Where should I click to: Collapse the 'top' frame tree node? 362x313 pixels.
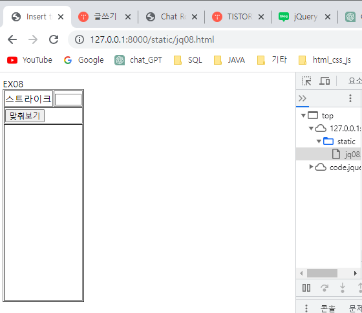303,115
